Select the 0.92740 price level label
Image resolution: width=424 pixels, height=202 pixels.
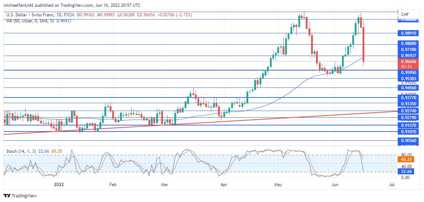tap(409, 111)
